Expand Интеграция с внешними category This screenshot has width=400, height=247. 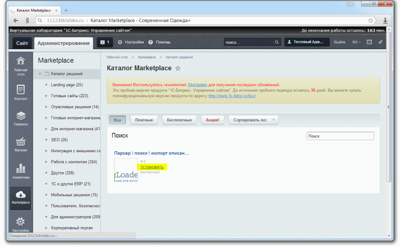click(46, 151)
